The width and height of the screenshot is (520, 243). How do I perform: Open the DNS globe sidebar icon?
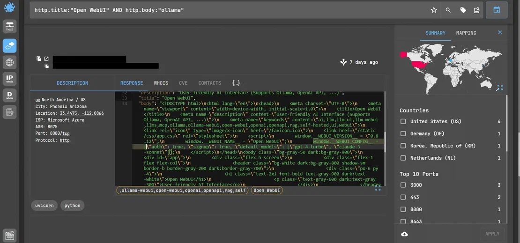[x=9, y=62]
